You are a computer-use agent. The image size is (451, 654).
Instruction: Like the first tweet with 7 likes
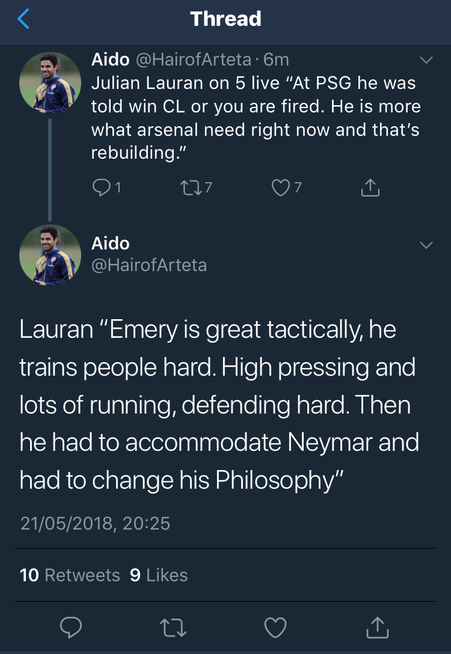(280, 188)
